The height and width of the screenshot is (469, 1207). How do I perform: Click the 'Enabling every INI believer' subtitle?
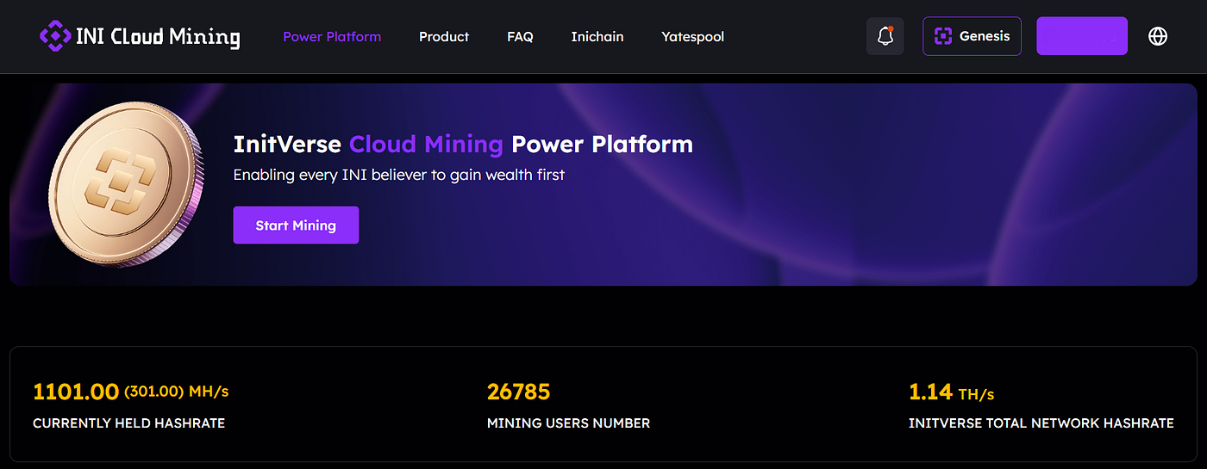[x=399, y=175]
